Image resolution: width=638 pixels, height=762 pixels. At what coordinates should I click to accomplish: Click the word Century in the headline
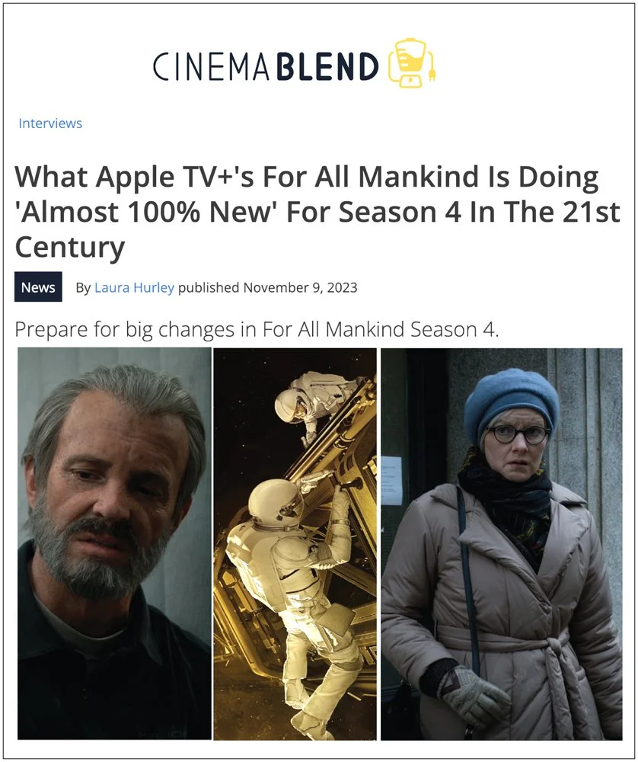70,248
